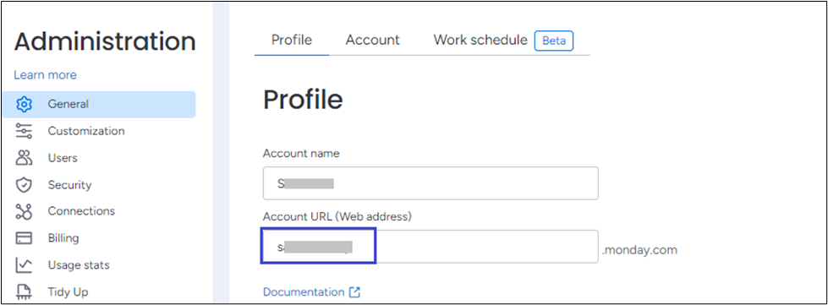Click the Tidy Up shredder icon
Screen dimensions: 828x305
(25, 291)
